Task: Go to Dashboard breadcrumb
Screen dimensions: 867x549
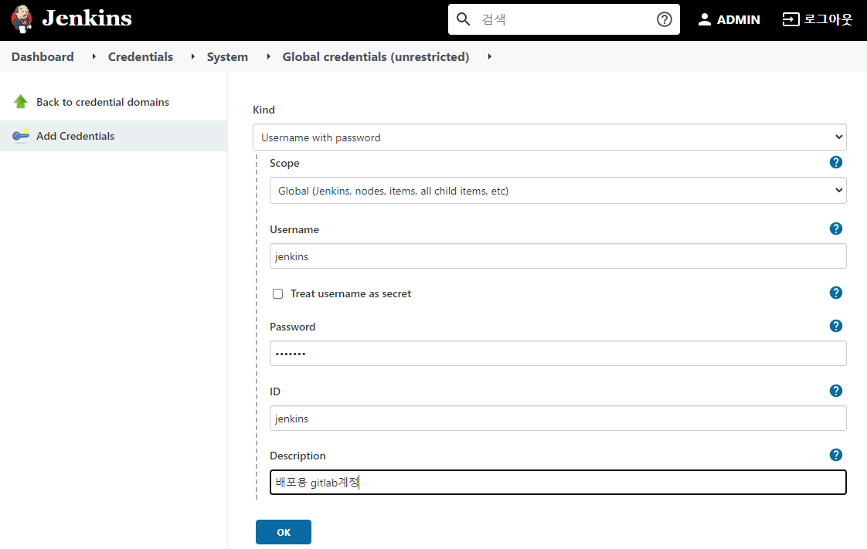Action: pos(42,57)
